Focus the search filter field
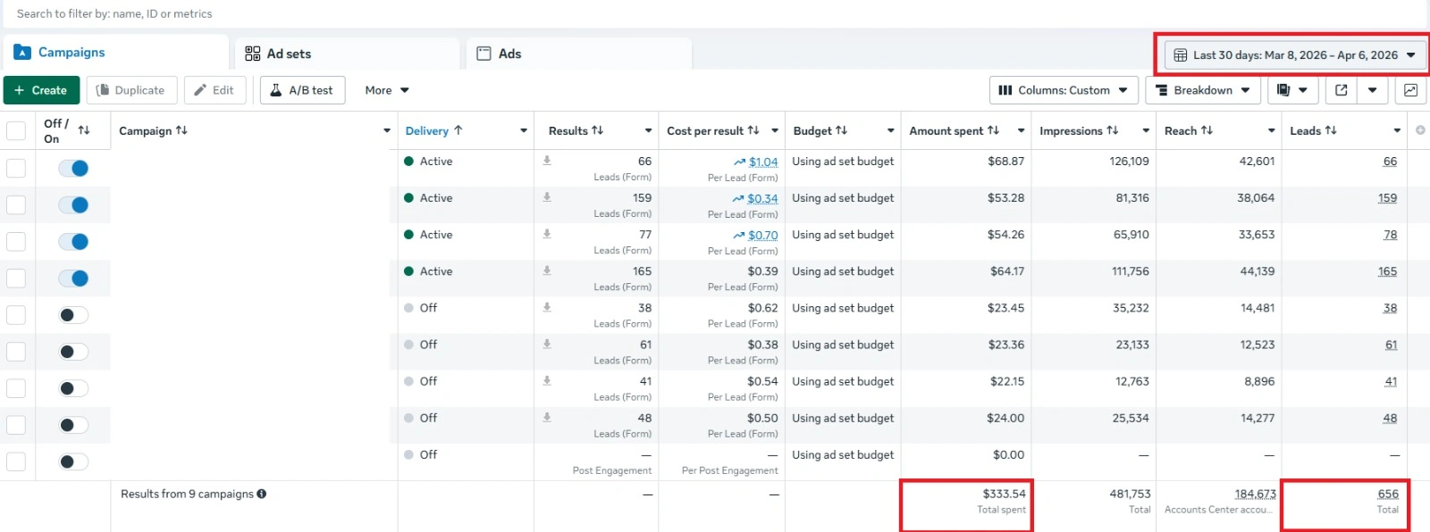Screen dimensions: 1430x532 click(357, 13)
